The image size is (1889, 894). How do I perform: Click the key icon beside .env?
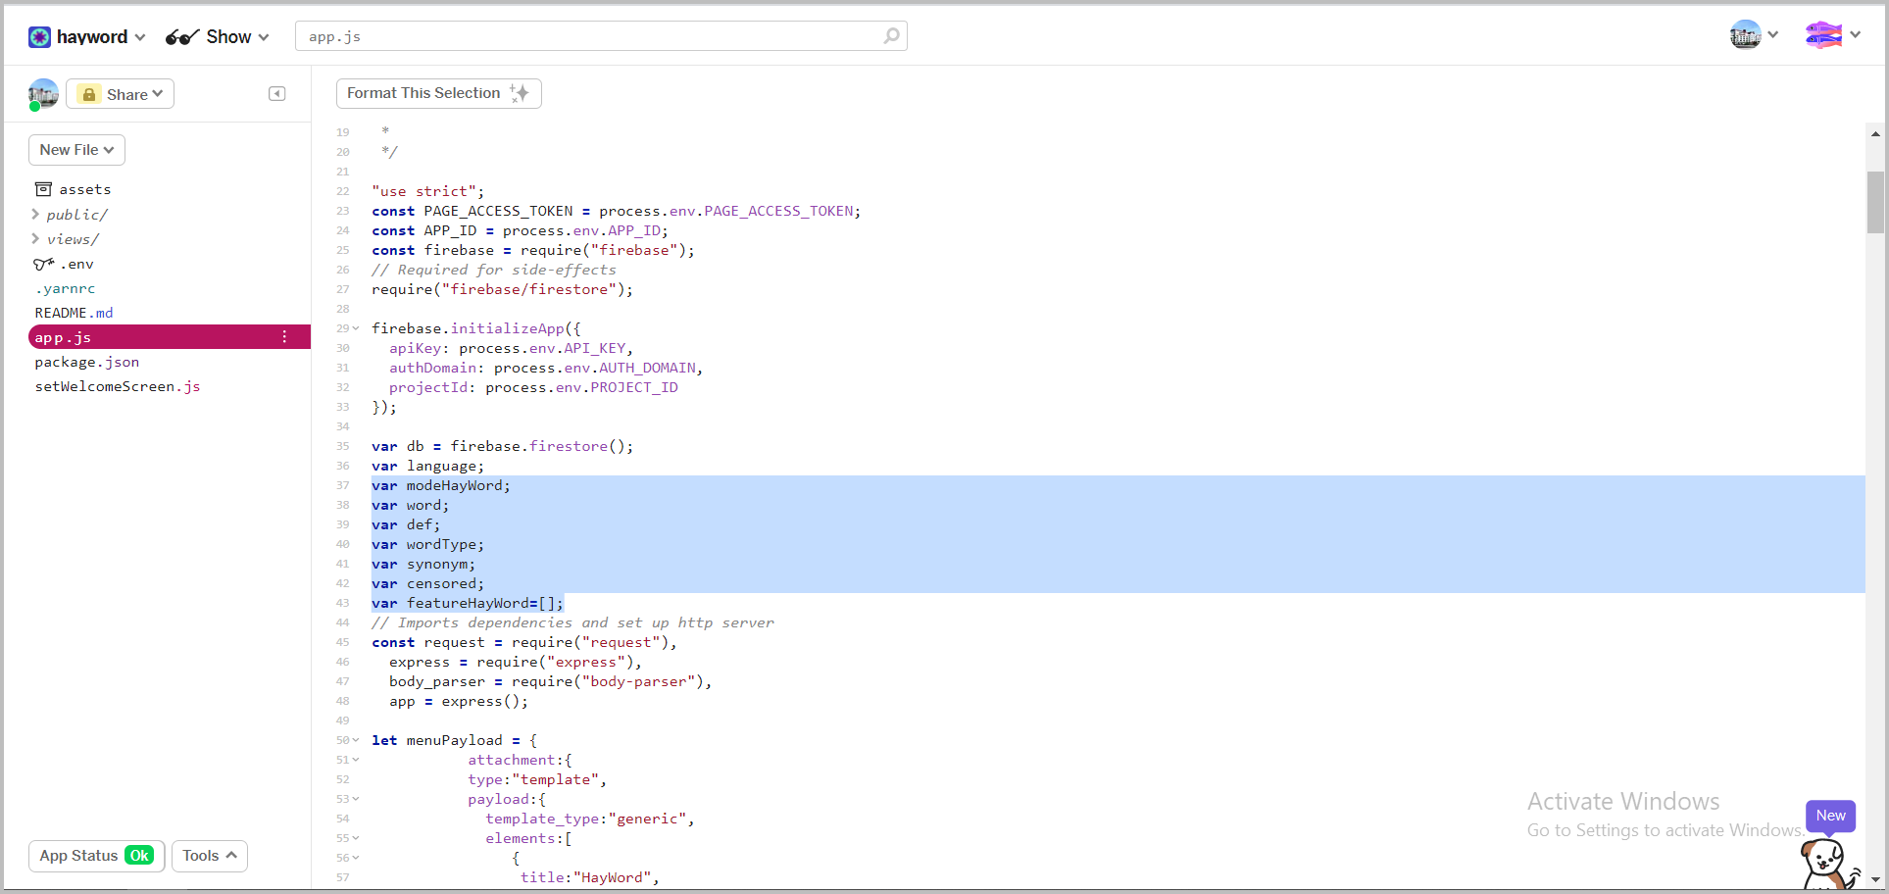pos(43,264)
